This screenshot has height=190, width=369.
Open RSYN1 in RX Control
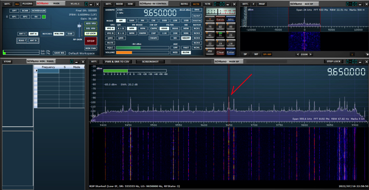point(184,4)
